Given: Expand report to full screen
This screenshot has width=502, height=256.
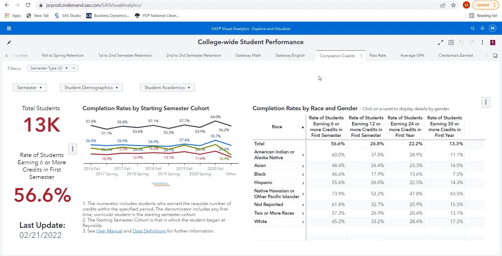Looking at the screenshot, I should (x=441, y=43).
